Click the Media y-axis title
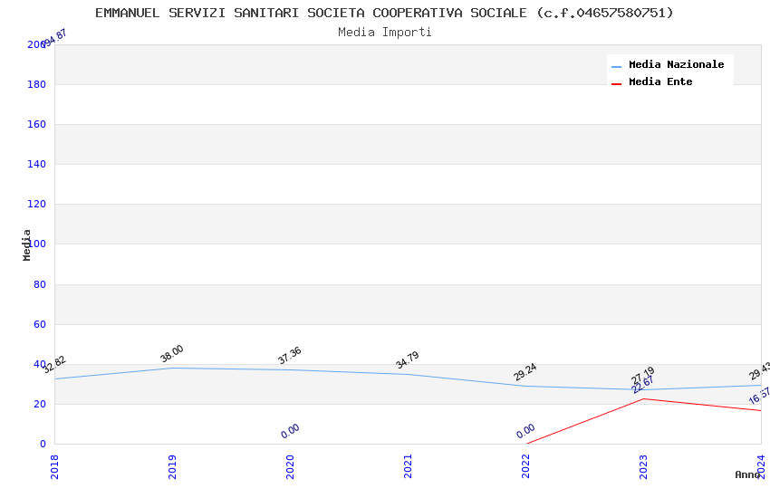The height and width of the screenshot is (498, 770). pos(27,244)
